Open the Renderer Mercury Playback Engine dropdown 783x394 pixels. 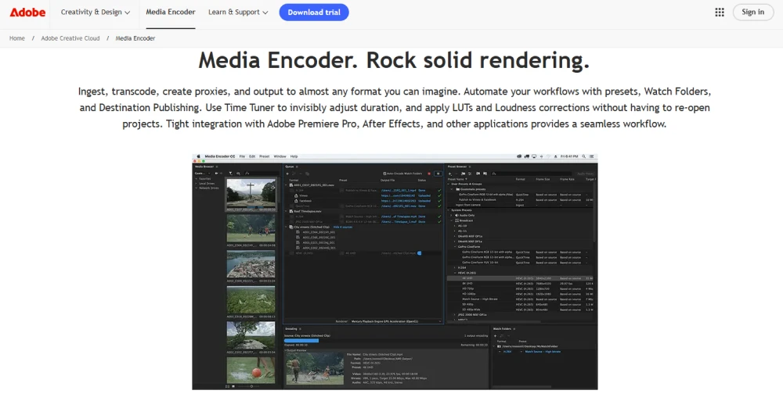(x=396, y=321)
